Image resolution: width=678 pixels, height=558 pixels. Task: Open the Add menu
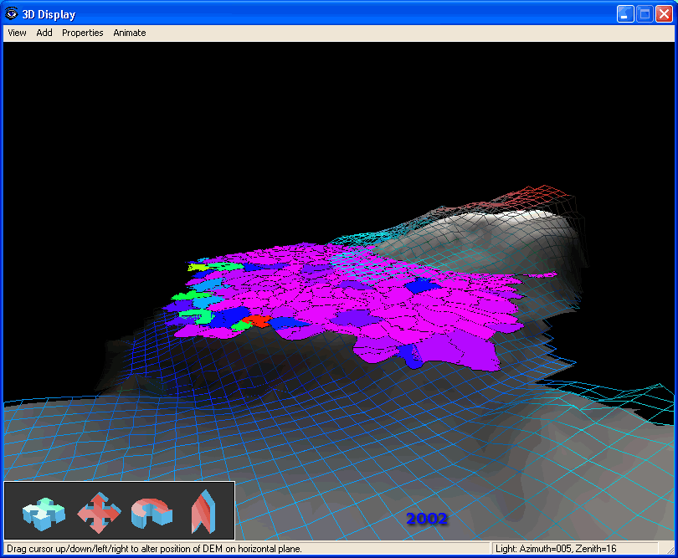coord(44,33)
